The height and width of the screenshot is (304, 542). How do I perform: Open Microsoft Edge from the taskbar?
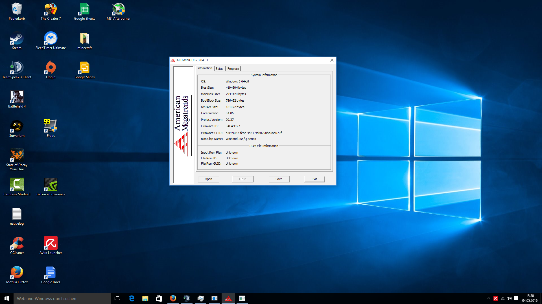[132, 298]
